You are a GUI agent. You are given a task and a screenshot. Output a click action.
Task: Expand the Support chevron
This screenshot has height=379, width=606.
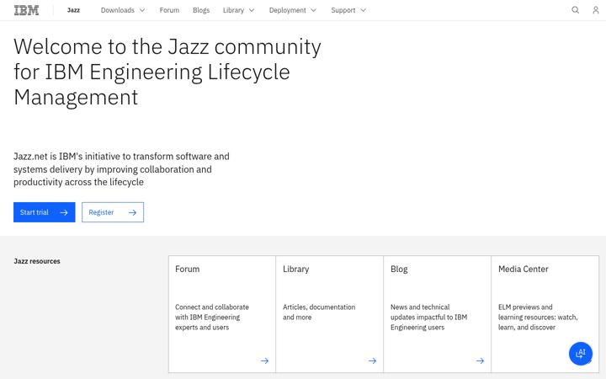(363, 10)
